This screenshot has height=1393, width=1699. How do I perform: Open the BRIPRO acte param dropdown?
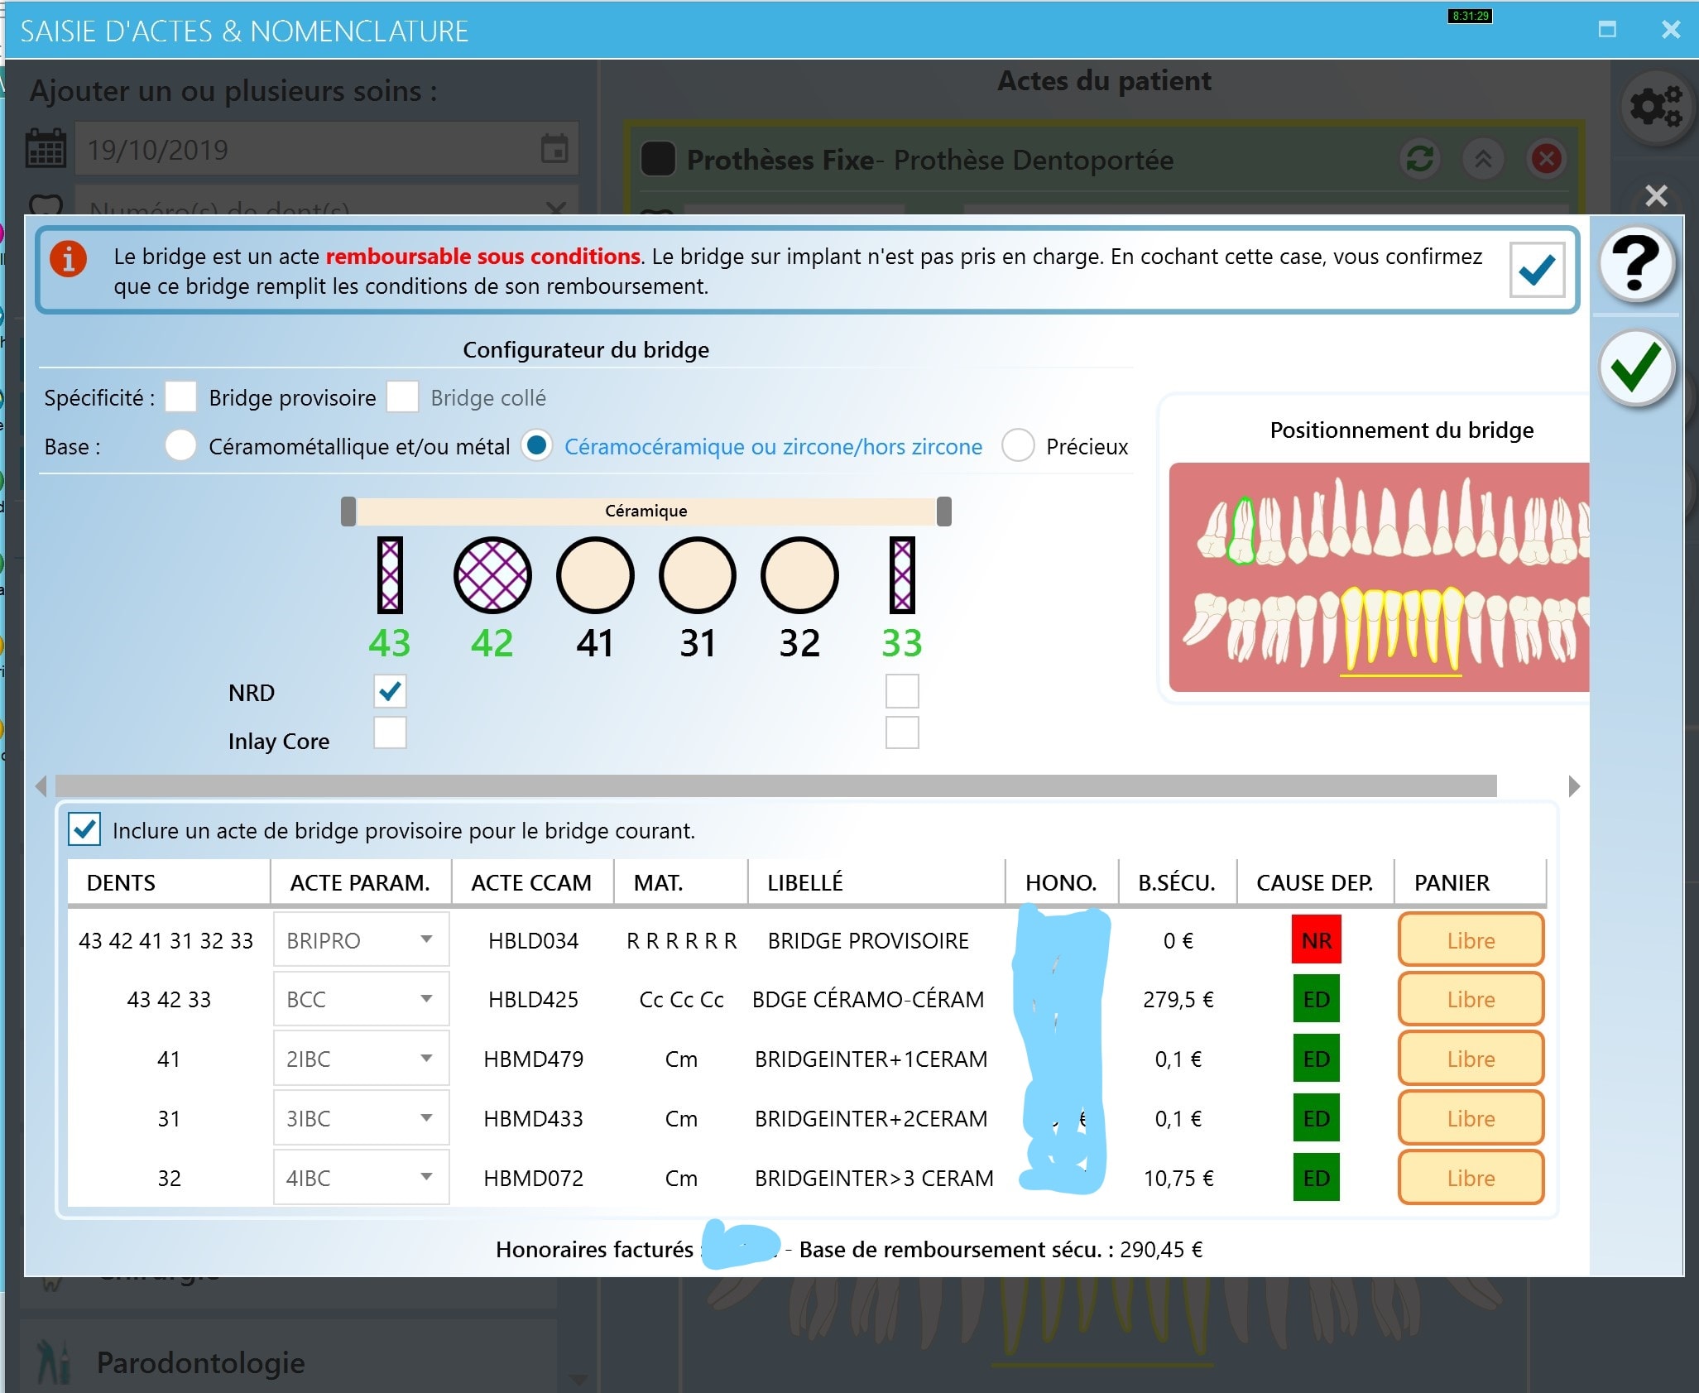(x=426, y=939)
